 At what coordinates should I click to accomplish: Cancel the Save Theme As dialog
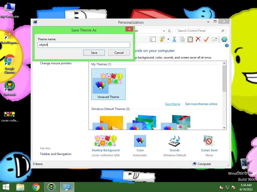click(x=119, y=53)
